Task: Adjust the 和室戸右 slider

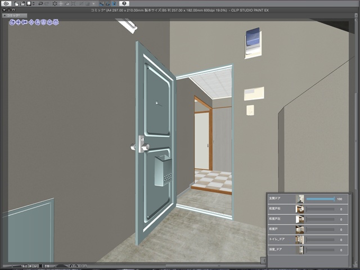Action: coord(320,209)
